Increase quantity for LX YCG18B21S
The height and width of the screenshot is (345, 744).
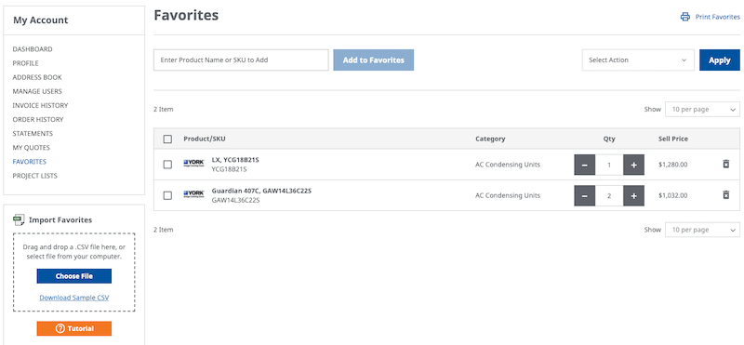point(634,165)
